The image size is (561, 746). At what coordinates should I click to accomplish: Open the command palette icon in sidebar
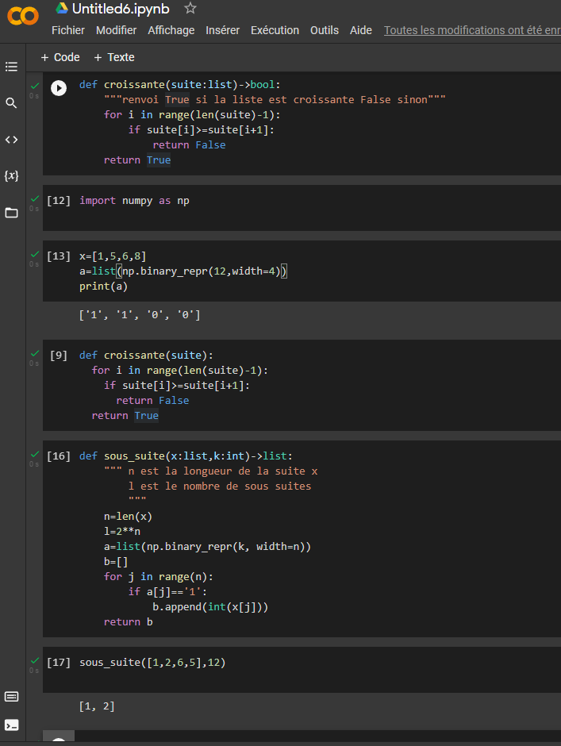(11, 697)
